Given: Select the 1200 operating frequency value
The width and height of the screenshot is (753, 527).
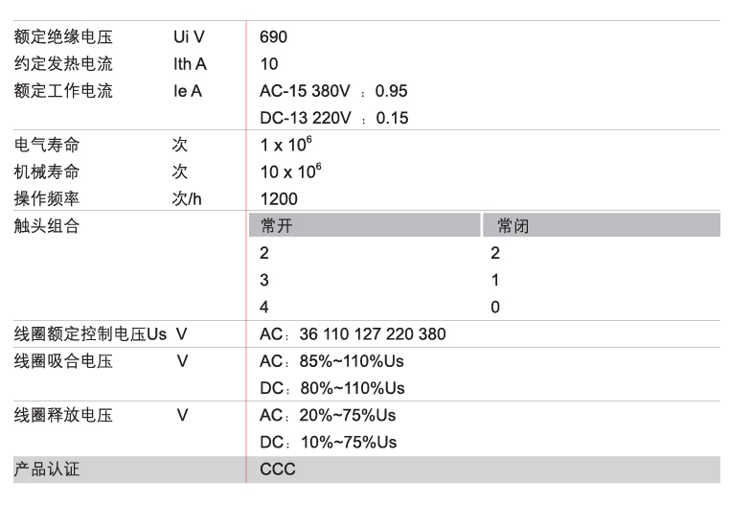Looking at the screenshot, I should click(x=279, y=199).
